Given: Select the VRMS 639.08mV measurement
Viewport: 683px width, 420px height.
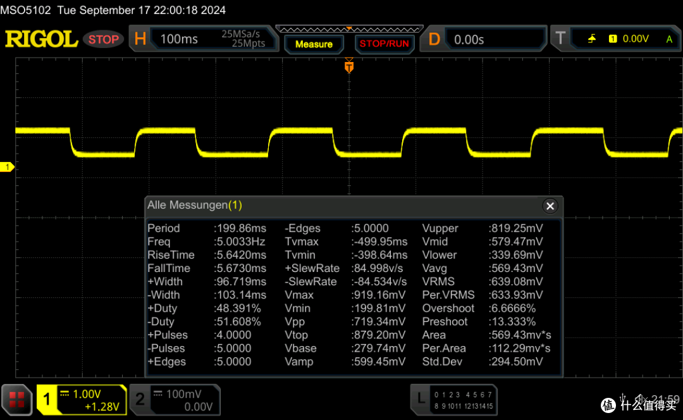Looking at the screenshot, I should 483,281.
